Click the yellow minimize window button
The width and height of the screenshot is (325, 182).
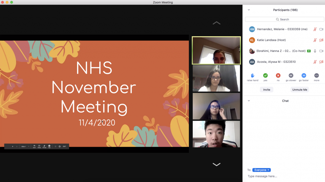(x=7, y=2)
